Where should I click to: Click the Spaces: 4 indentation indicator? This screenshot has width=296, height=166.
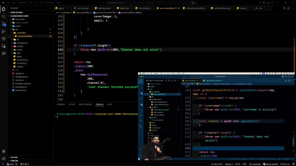coord(229,164)
